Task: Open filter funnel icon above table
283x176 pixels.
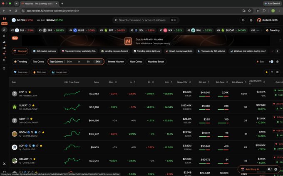Action: [272, 72]
